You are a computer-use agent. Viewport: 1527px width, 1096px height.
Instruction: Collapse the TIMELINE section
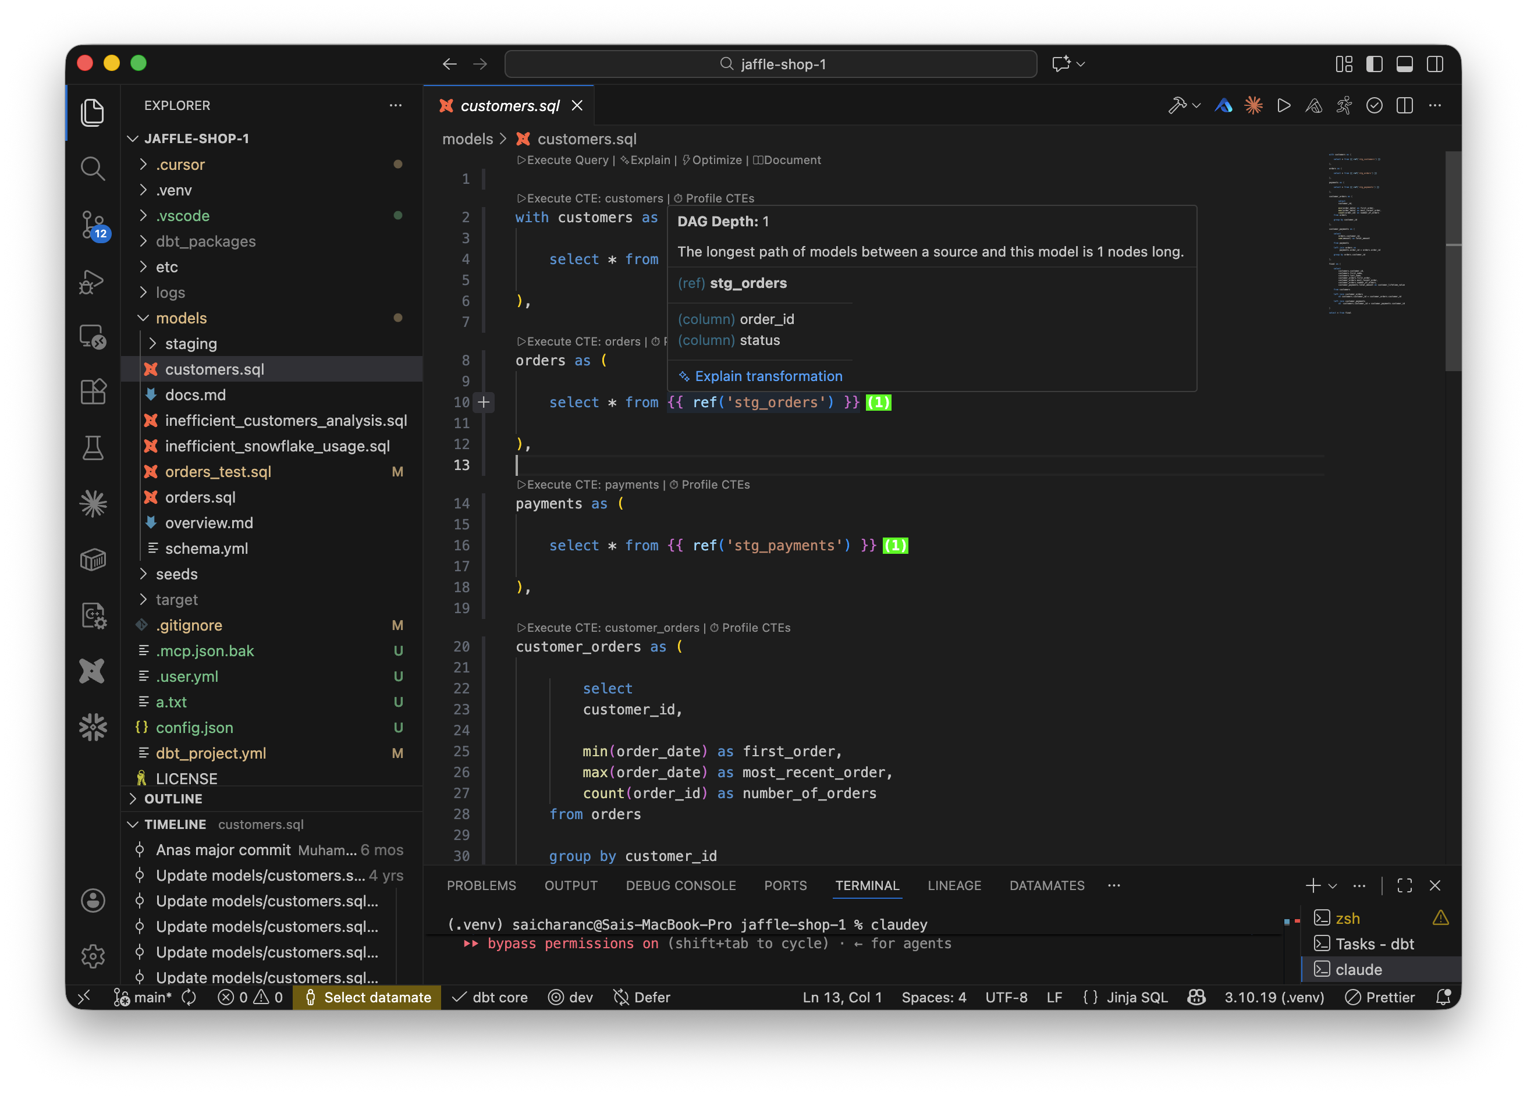272,824
